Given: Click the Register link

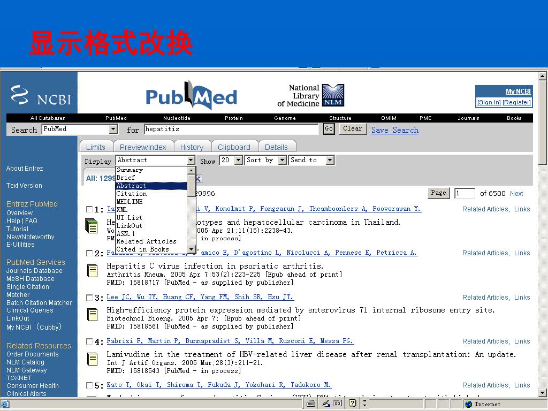Looking at the screenshot, I should [517, 102].
